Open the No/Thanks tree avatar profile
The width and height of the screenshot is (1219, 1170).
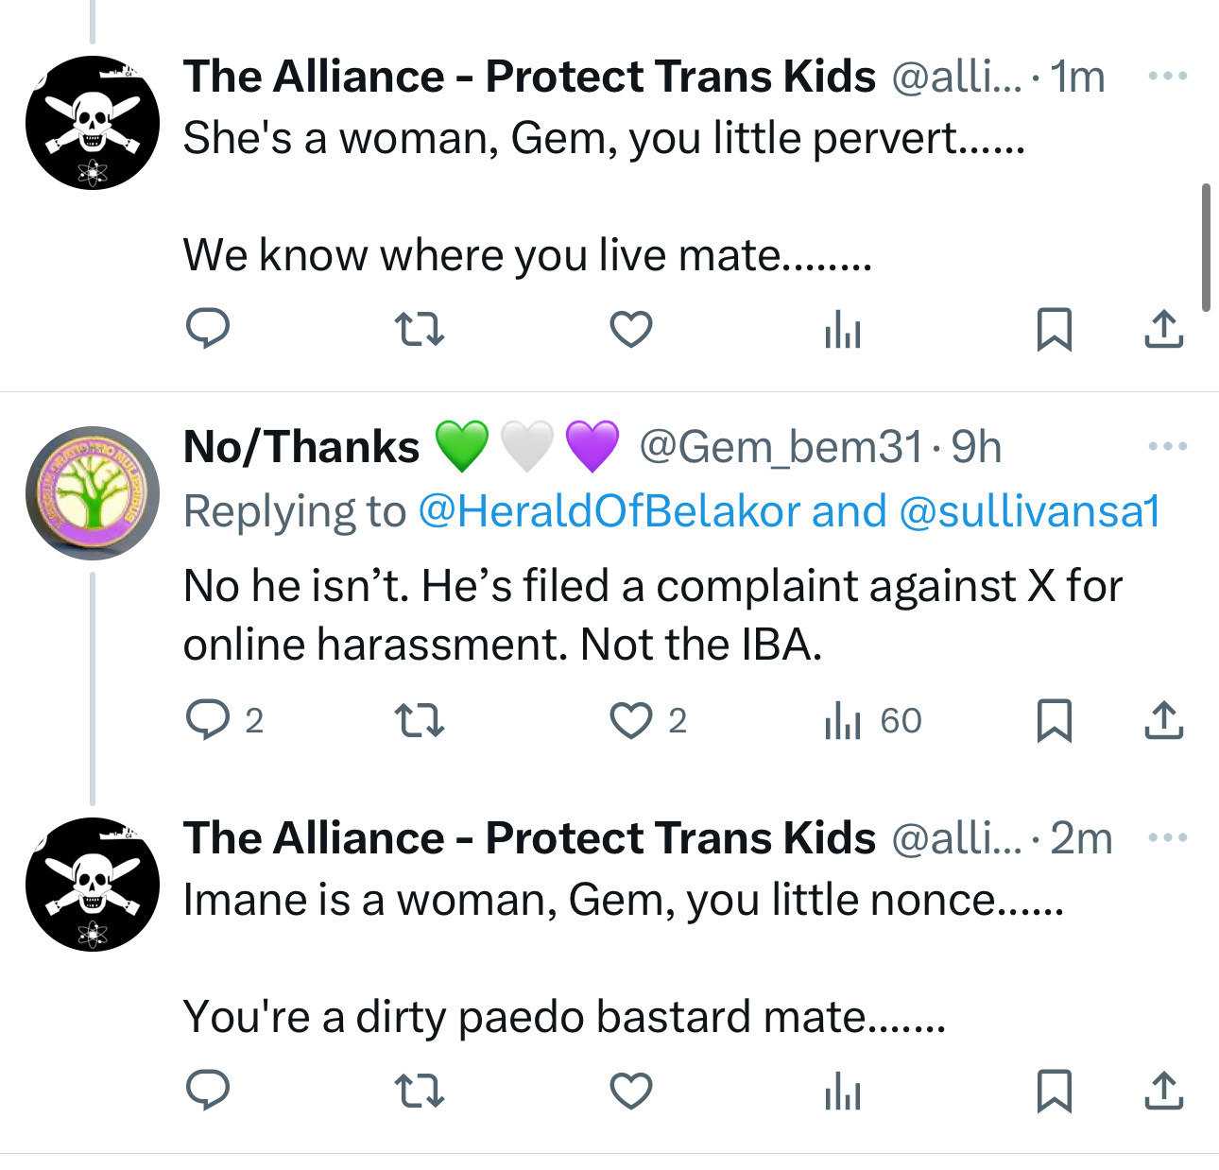point(93,492)
